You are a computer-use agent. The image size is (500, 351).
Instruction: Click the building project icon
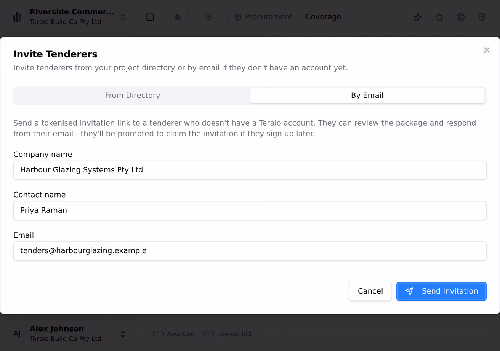coord(18,17)
